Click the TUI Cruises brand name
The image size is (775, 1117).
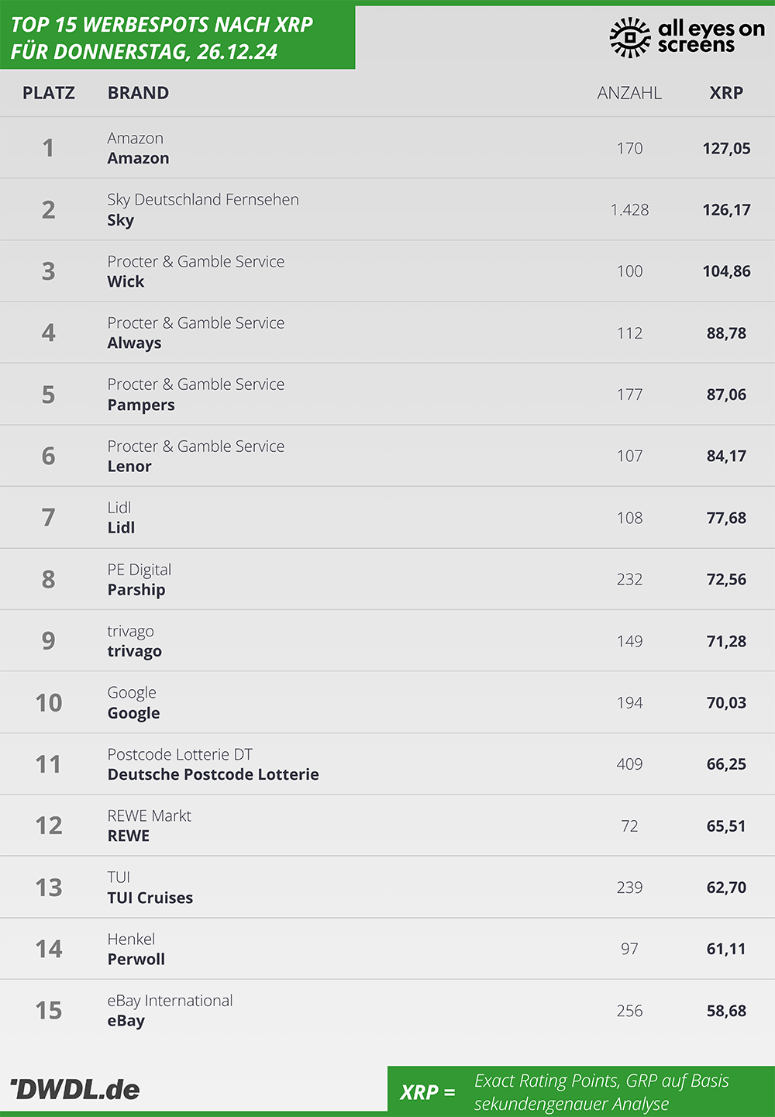[x=150, y=898]
